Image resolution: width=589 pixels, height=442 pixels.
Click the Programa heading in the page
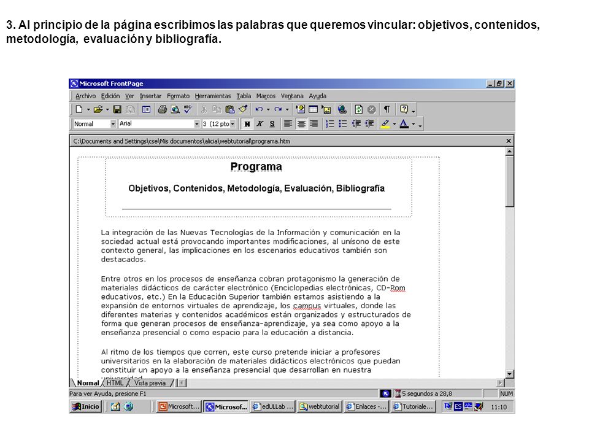click(256, 166)
